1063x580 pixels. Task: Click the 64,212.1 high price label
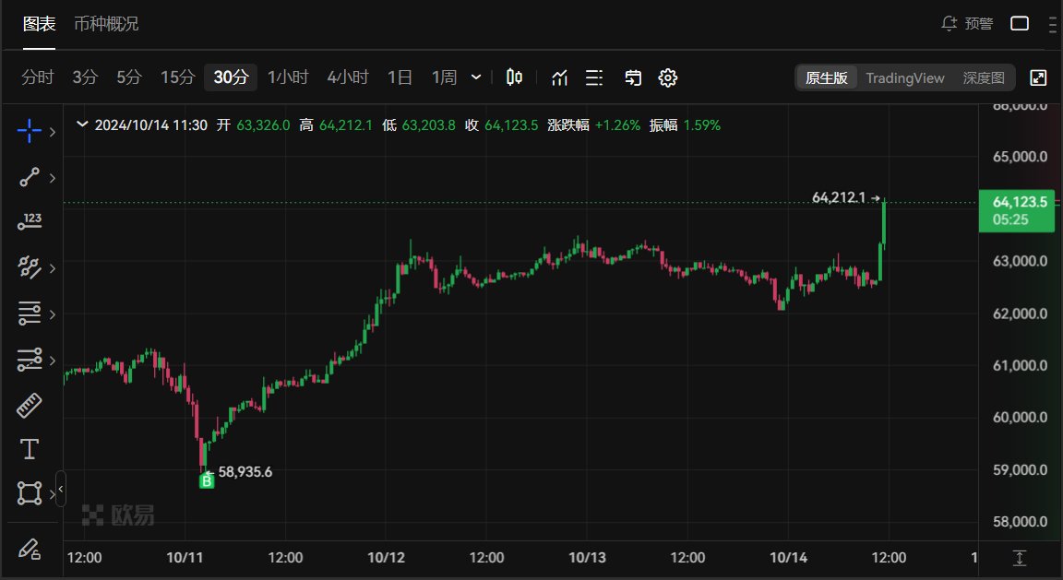(839, 197)
